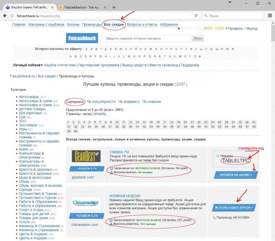Viewport: 275px width, 241px height.
Task: Select Cyrillic letter Я in alphabet index
Action: (233, 49)
